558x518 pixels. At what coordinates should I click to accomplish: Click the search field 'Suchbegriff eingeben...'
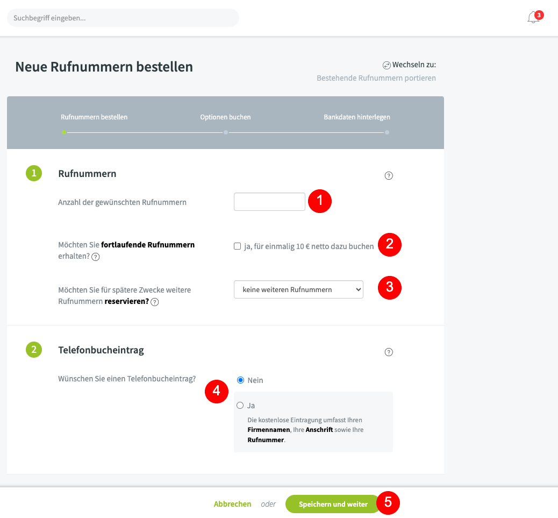[123, 18]
